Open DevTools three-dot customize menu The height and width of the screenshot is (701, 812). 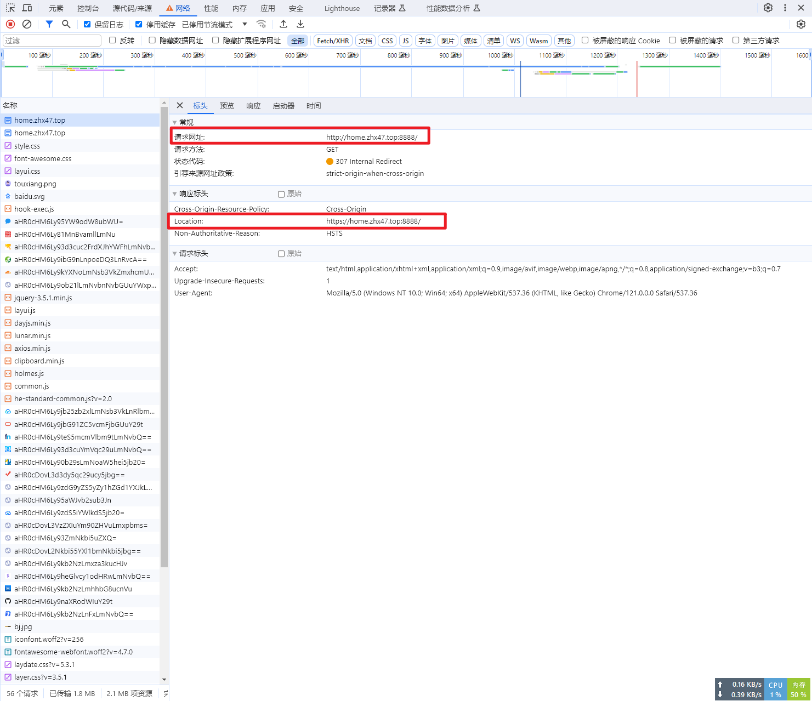click(785, 8)
